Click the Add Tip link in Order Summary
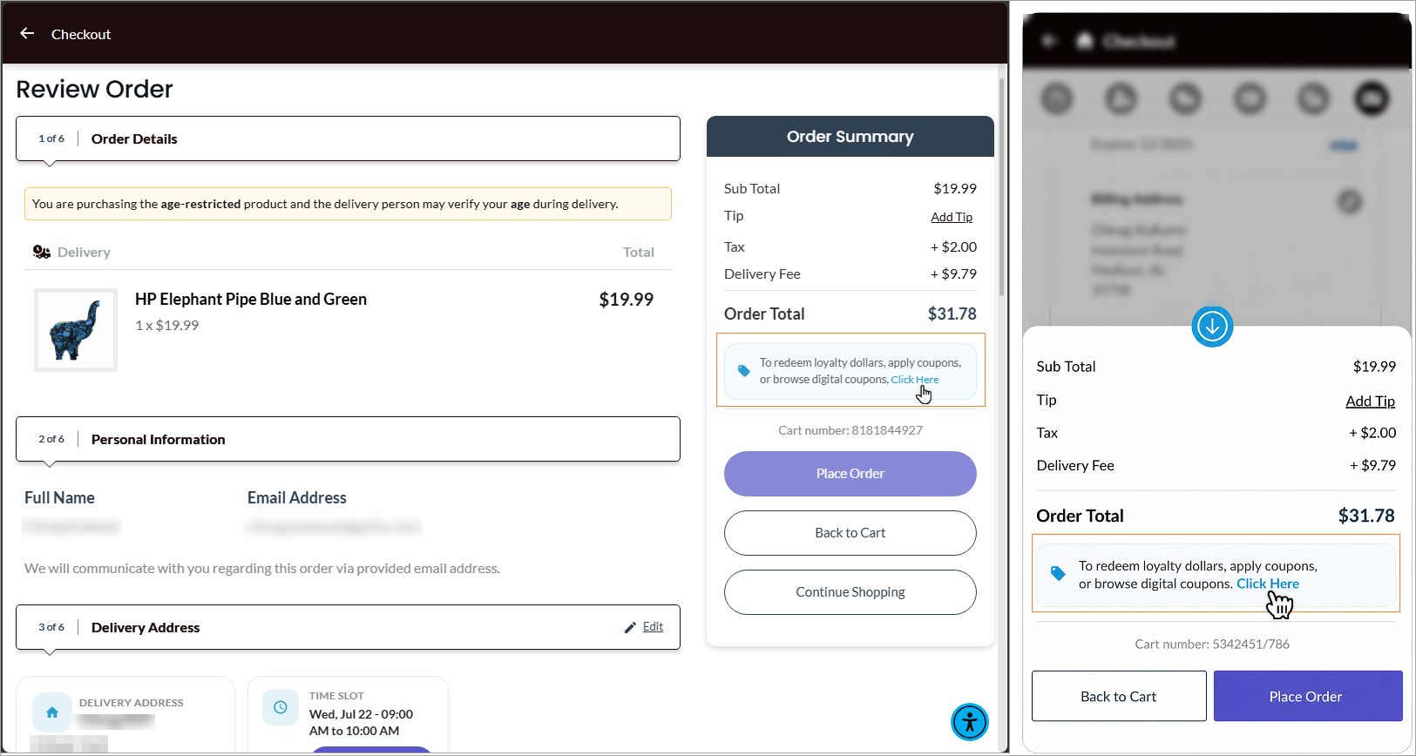 point(952,217)
